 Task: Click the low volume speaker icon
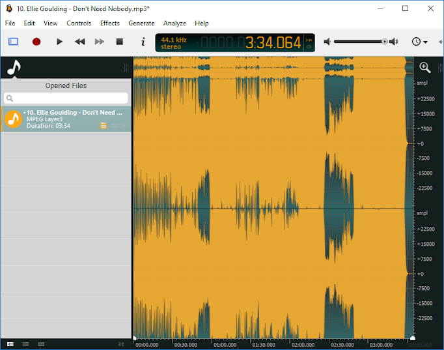point(327,42)
